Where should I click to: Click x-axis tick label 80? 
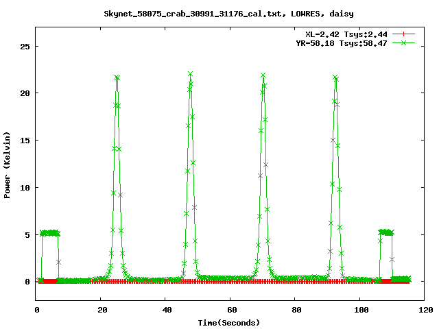tap(296, 310)
